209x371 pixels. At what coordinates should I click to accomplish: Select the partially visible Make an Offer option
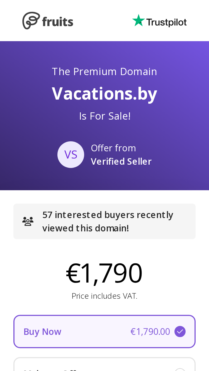104,364
